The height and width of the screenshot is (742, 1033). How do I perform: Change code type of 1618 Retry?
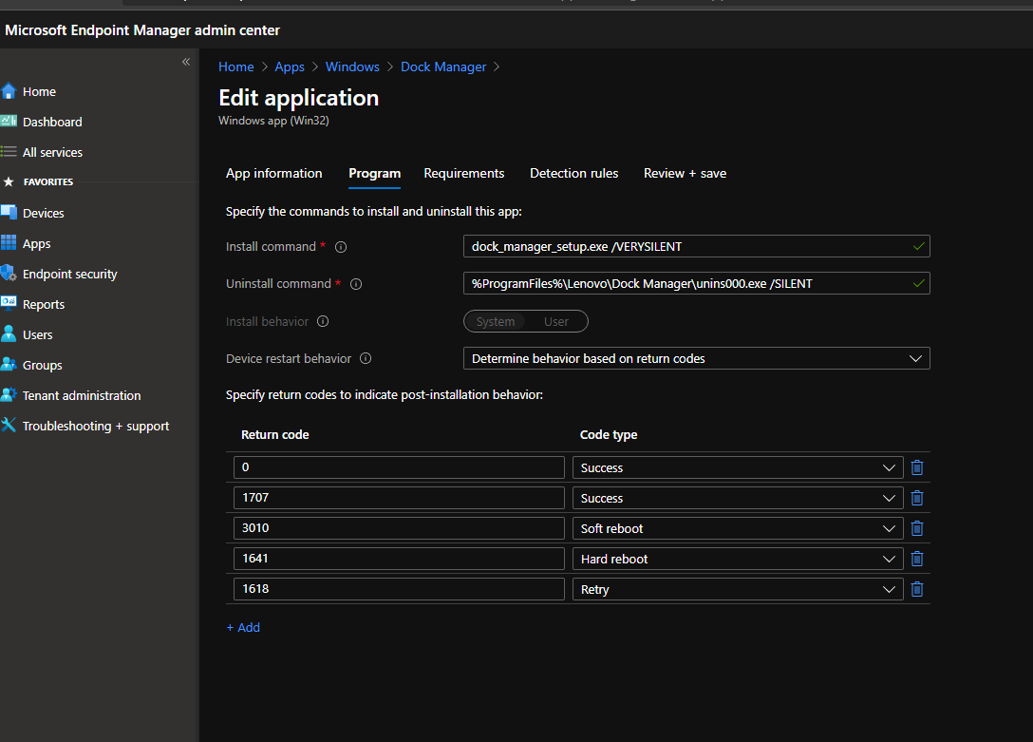point(737,589)
